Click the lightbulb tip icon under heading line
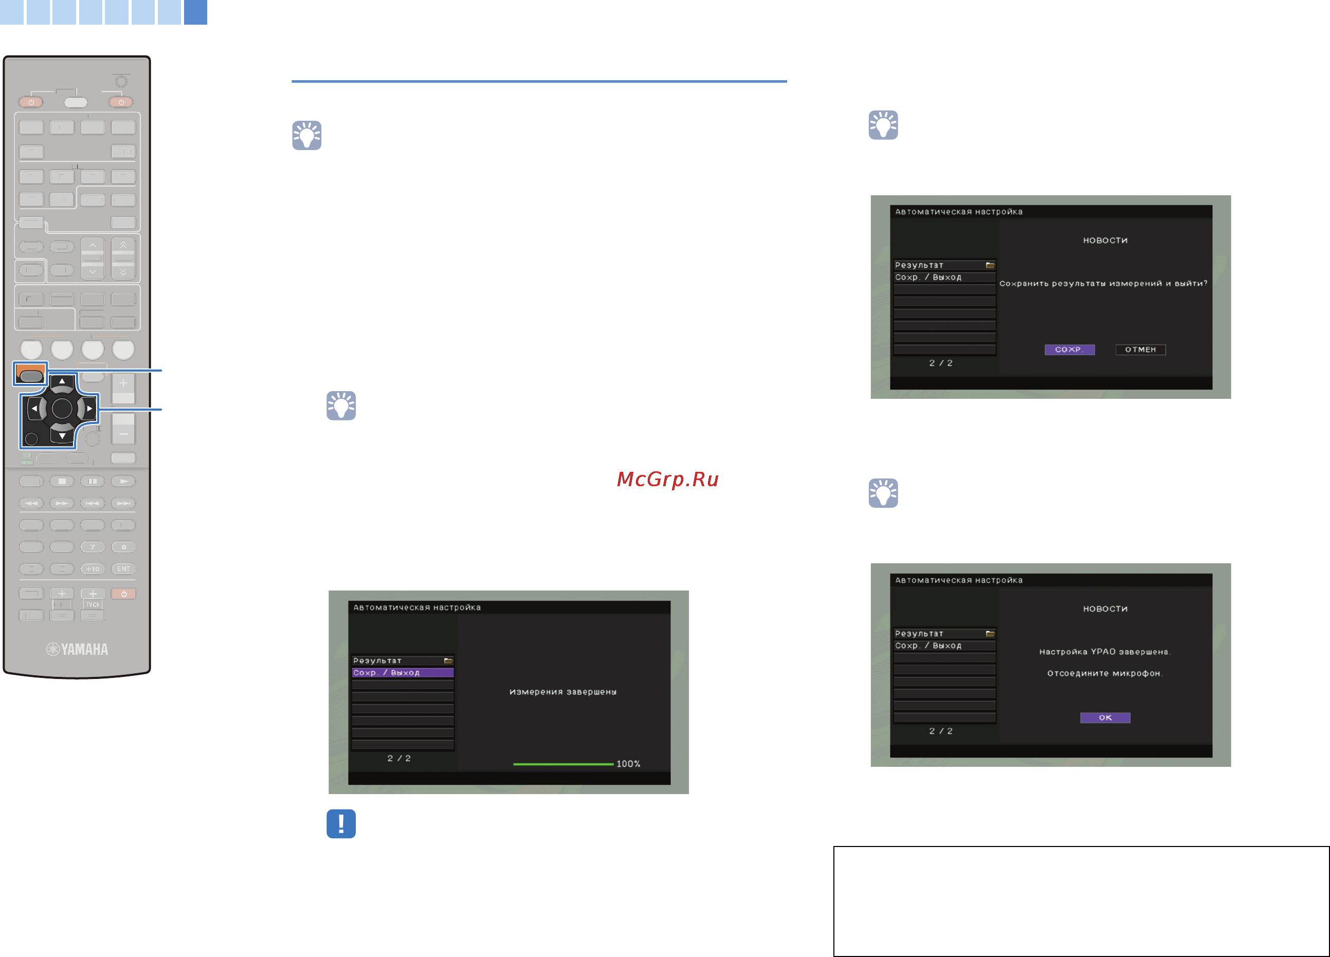The image size is (1330, 957). coord(307,136)
